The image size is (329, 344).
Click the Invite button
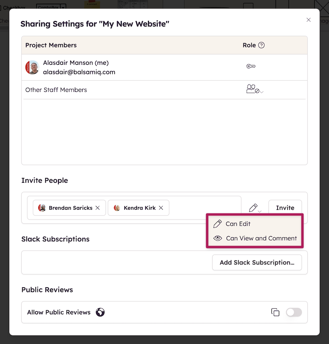click(x=285, y=208)
